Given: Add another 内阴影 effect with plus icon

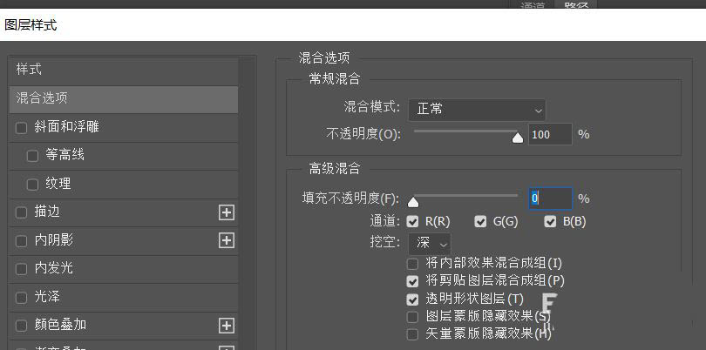Looking at the screenshot, I should pyautogui.click(x=227, y=240).
